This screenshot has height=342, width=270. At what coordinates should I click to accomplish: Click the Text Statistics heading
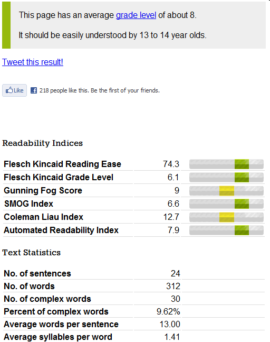click(31, 253)
